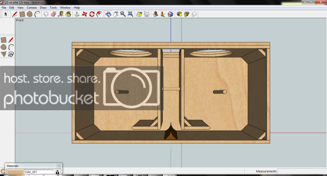Click the grayed Toggle Terrain icon
327x176 pixels.
[147, 14]
